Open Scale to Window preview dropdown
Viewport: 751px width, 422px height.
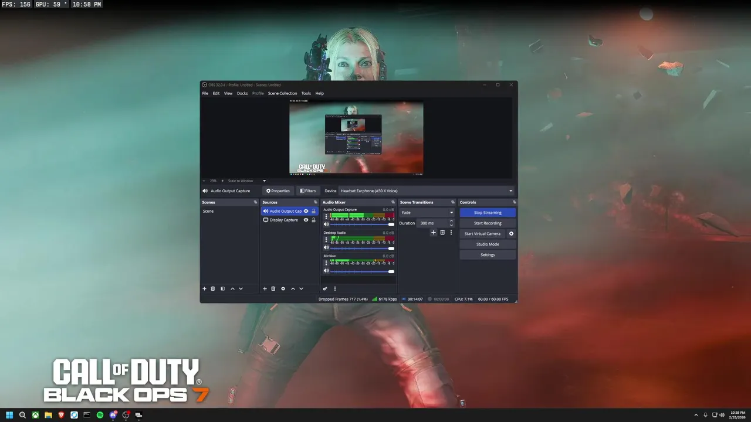pos(246,181)
